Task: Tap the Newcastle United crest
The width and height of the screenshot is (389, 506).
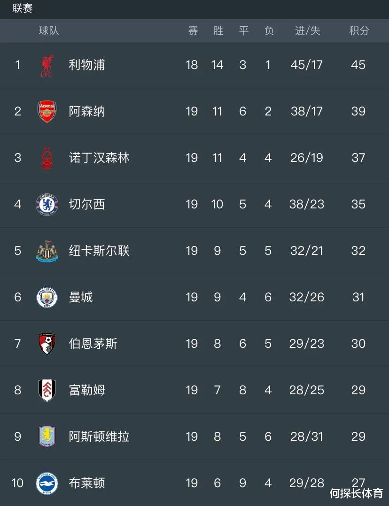Action: pos(47,251)
